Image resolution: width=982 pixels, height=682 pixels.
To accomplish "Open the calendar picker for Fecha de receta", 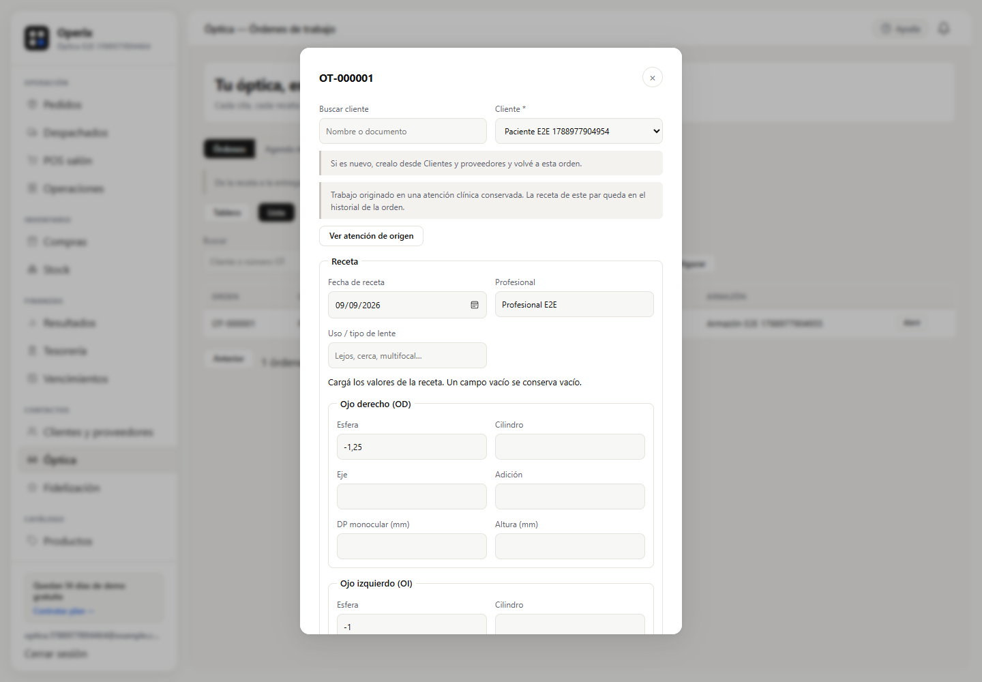I will click(475, 305).
